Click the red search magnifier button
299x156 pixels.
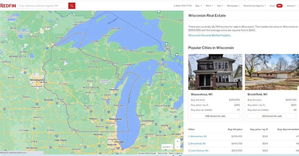point(72,6)
